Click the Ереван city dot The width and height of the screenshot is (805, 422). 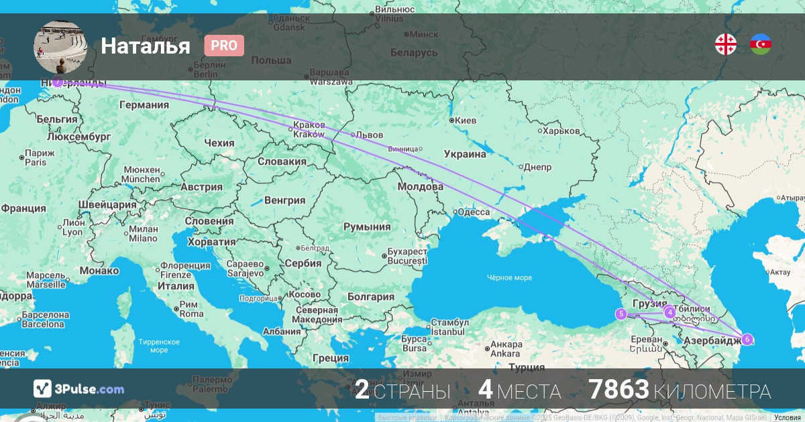[665, 344]
